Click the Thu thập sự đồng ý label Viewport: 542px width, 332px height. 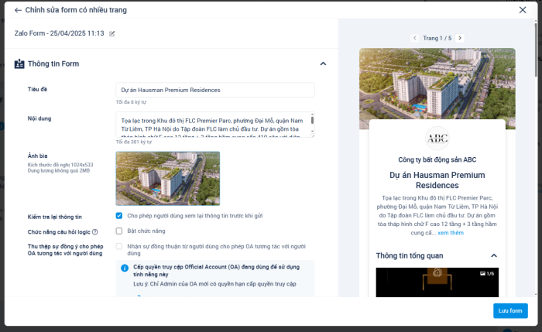pyautogui.click(x=65, y=250)
